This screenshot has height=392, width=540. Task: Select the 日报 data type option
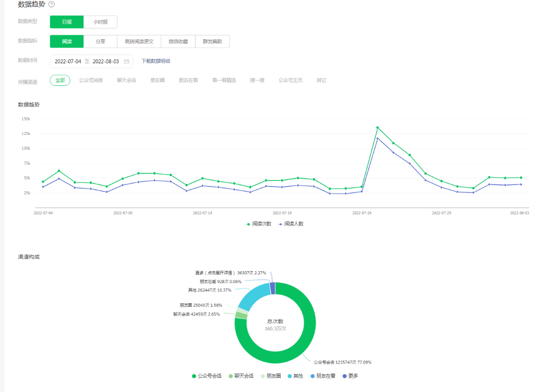tap(67, 22)
